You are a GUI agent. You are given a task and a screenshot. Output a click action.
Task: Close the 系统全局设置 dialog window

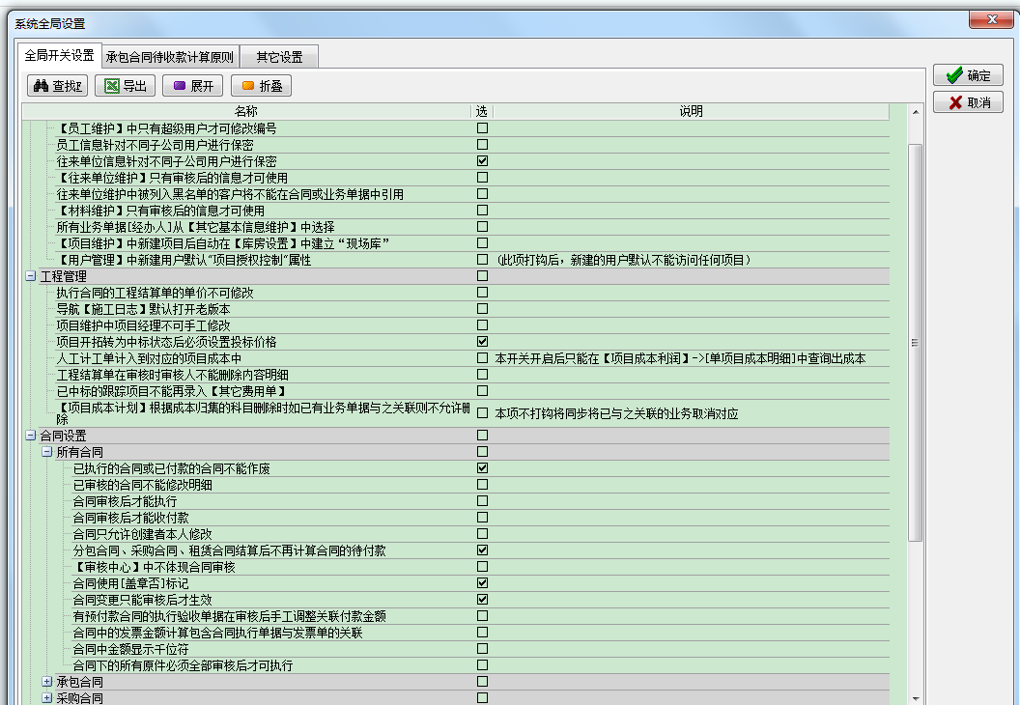click(991, 19)
